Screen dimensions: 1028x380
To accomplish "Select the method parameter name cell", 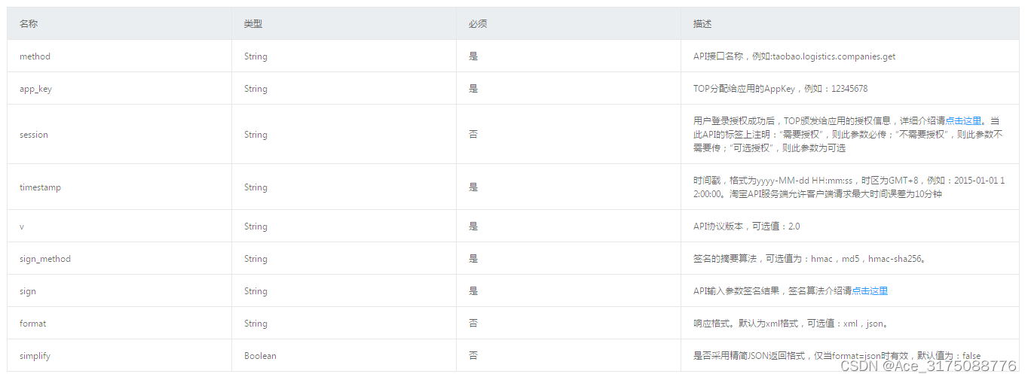I will point(35,56).
